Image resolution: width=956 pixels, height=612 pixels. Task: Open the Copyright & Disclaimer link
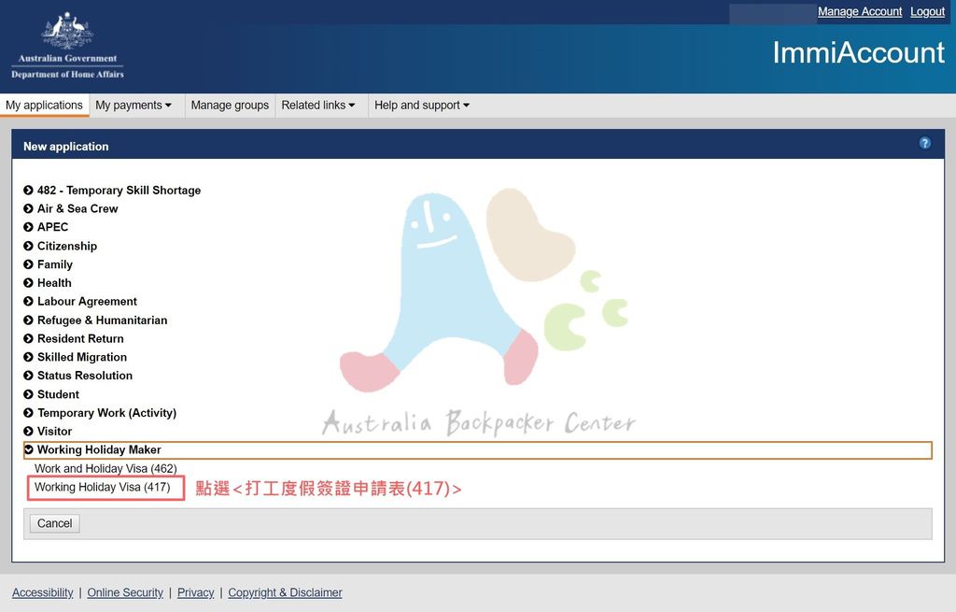[285, 592]
